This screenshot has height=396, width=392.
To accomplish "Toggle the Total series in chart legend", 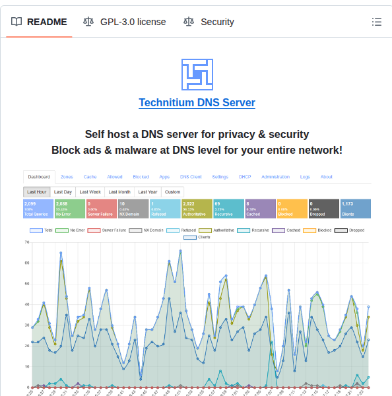I will coord(41,230).
